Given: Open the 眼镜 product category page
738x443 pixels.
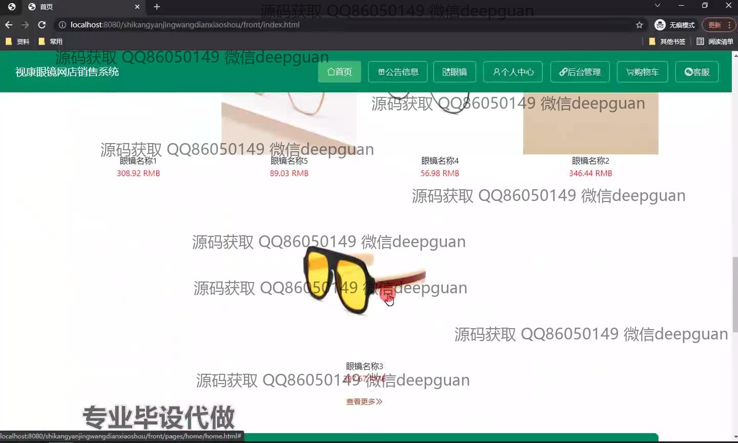Looking at the screenshot, I should 455,72.
